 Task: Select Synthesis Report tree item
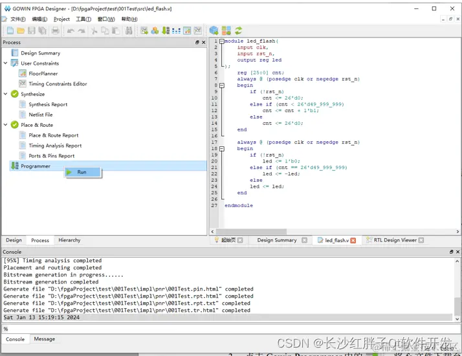tap(48, 104)
